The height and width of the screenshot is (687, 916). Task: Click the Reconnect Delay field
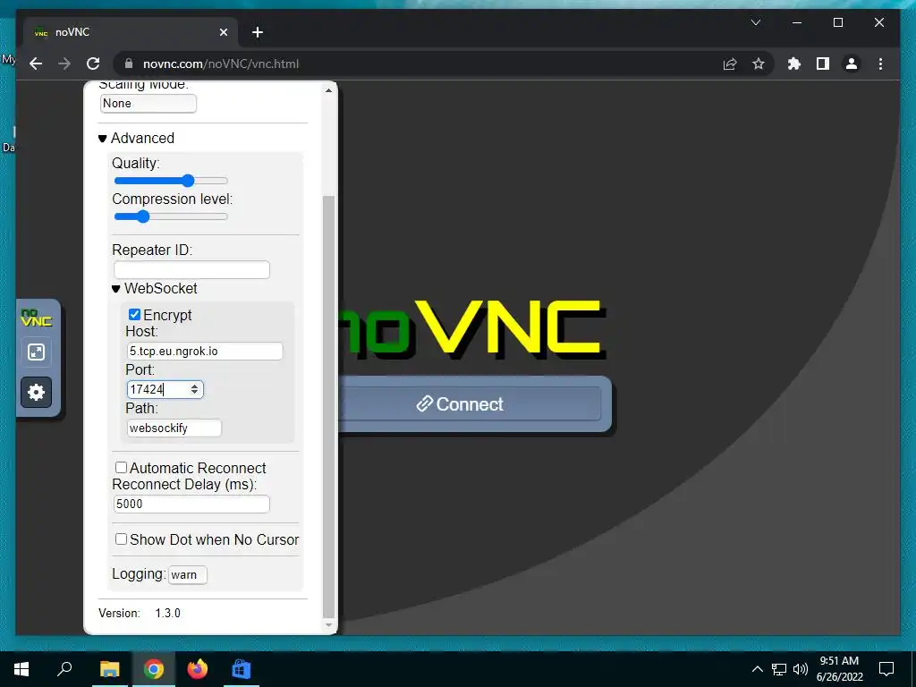[x=191, y=505]
